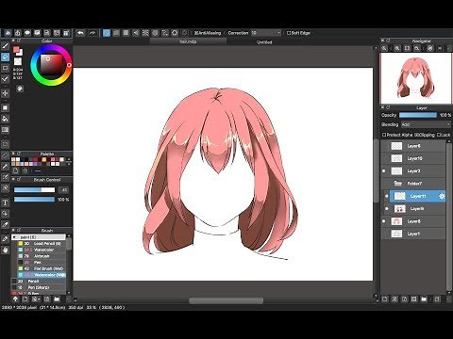Hide Layer9 visibility dot

click(x=387, y=209)
